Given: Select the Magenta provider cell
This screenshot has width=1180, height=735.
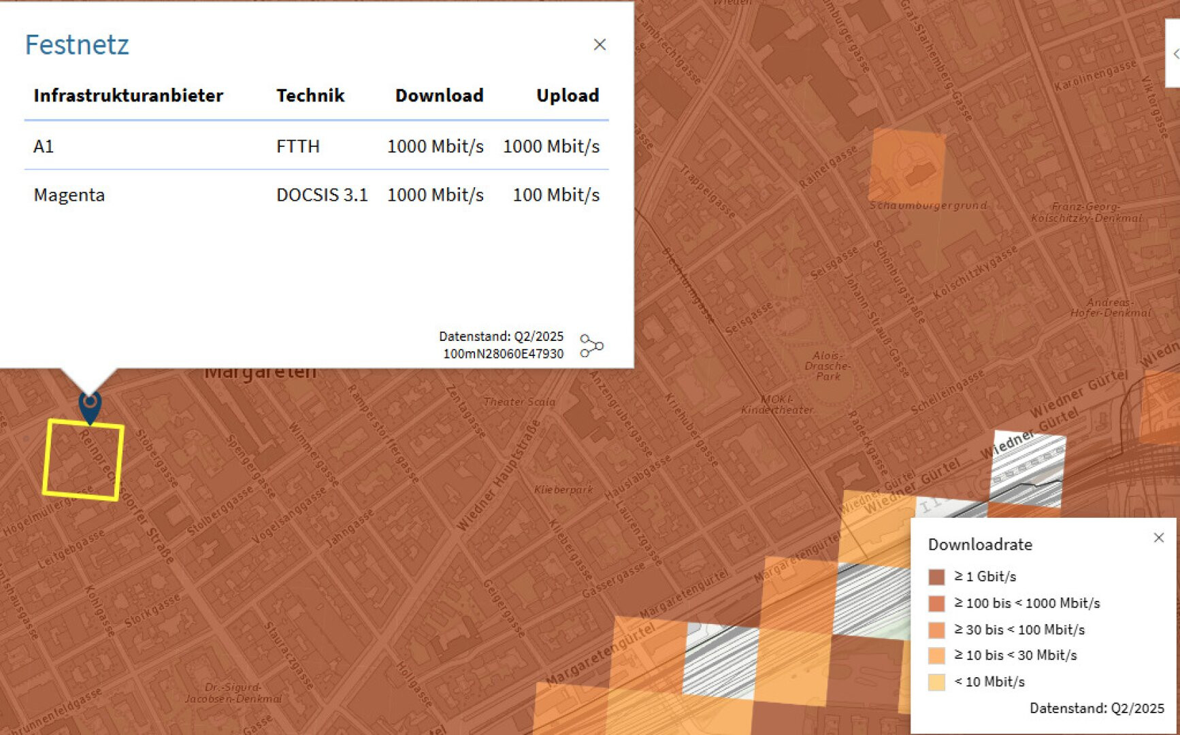Looking at the screenshot, I should (x=69, y=195).
